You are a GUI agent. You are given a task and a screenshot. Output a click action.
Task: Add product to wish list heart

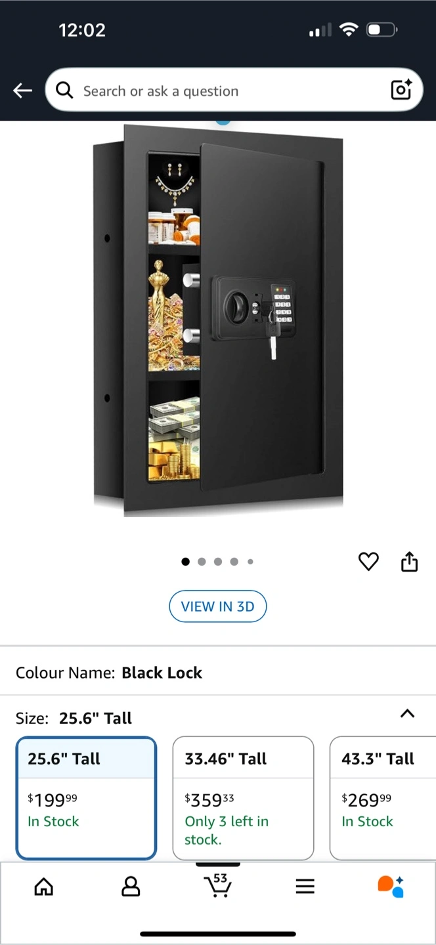(x=368, y=562)
